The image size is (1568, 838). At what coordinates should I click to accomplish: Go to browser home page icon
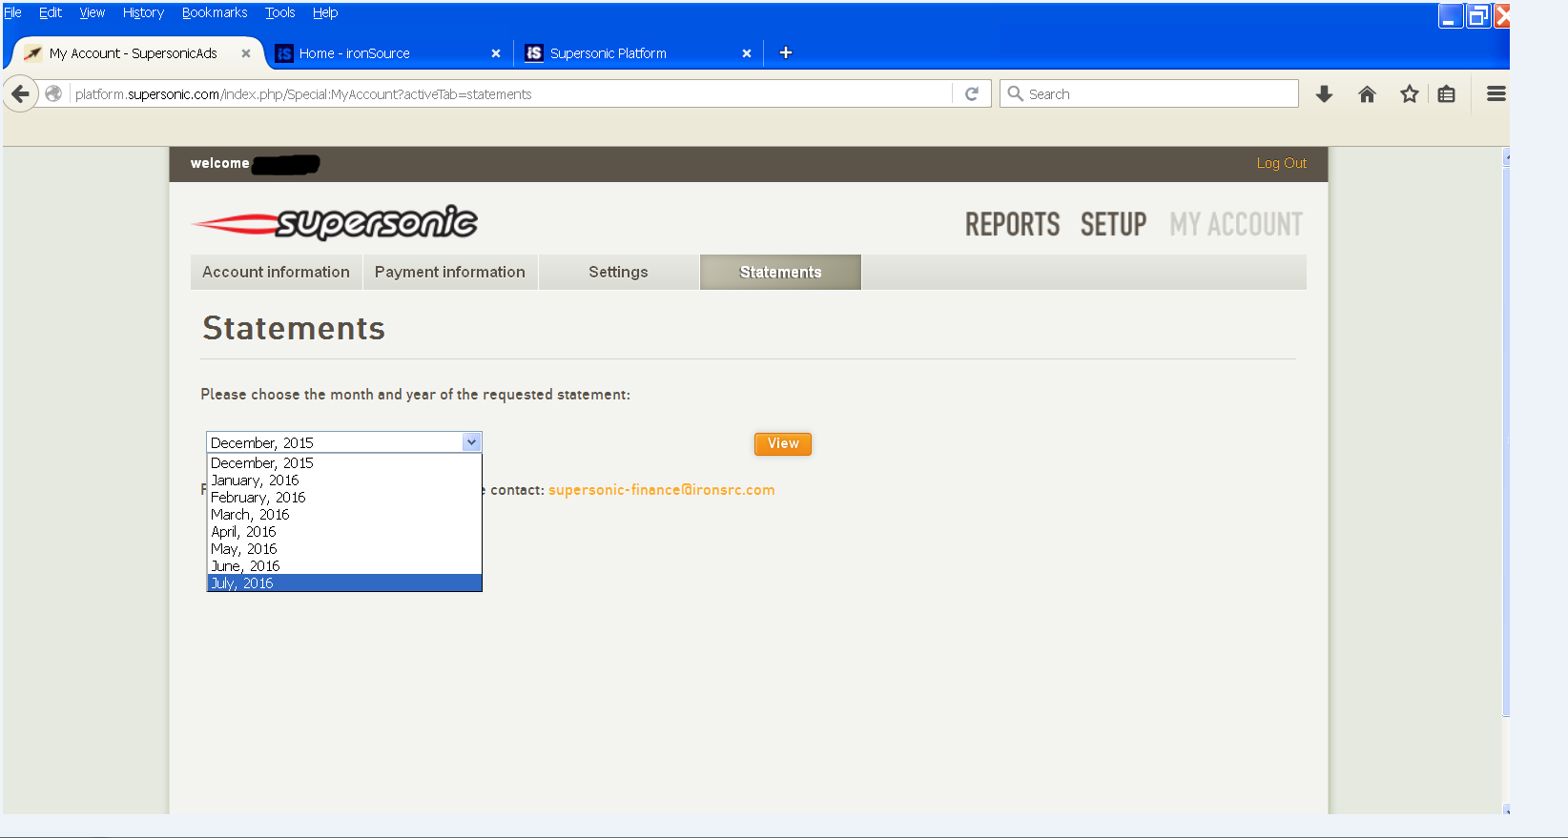pos(1367,93)
